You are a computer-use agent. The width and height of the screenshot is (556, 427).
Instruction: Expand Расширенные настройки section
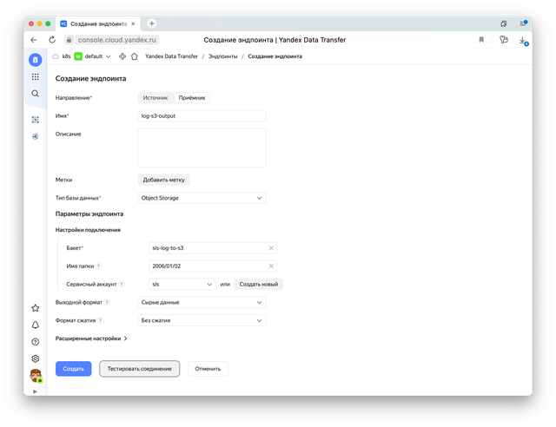[91, 338]
